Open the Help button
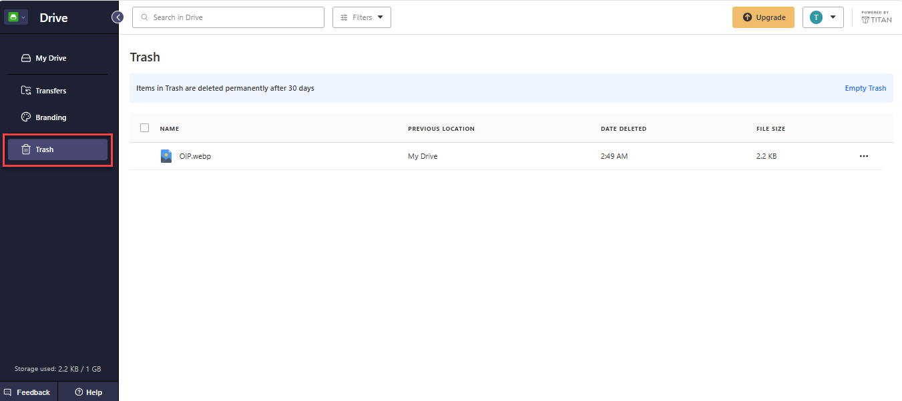 (89, 392)
